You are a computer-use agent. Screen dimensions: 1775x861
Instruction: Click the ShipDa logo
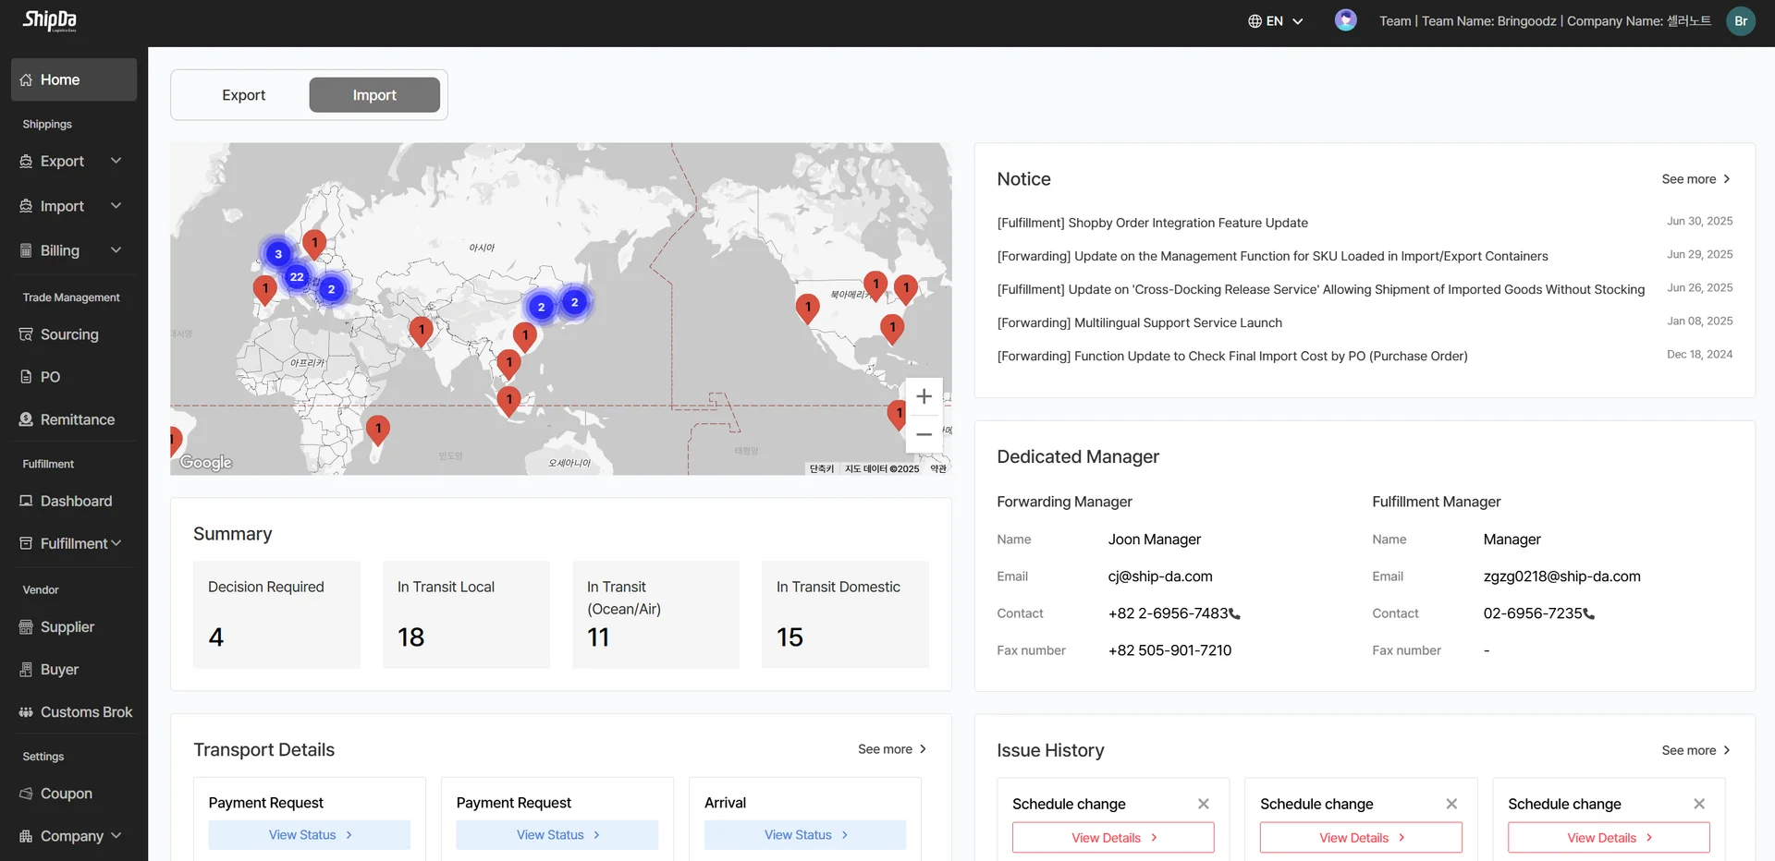[x=50, y=20]
